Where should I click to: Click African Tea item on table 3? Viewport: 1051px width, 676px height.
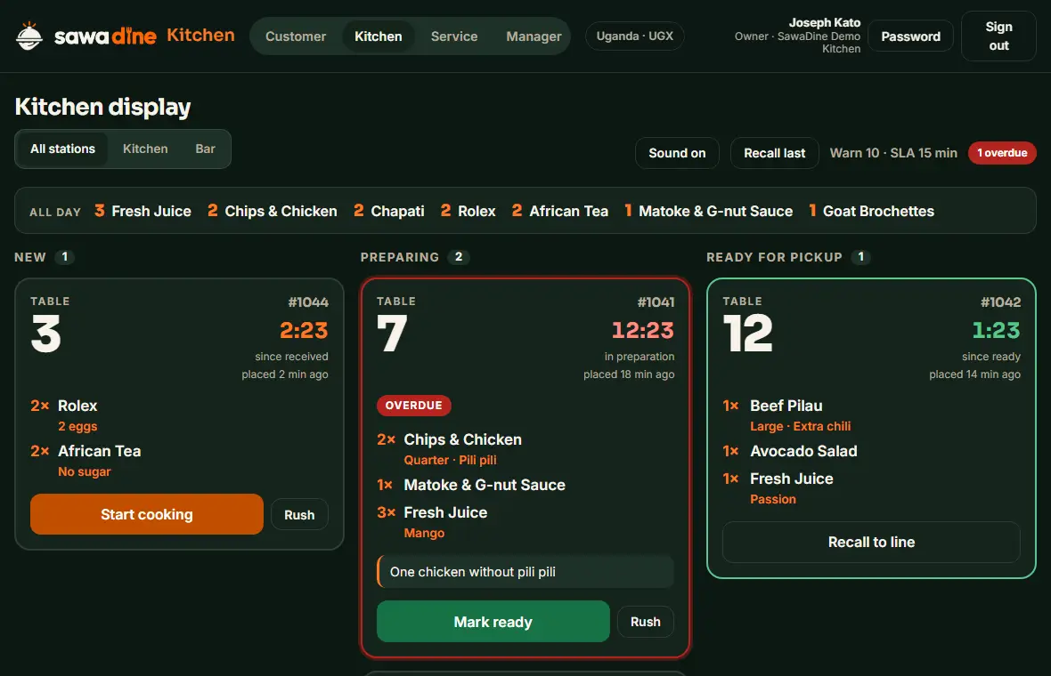coord(99,451)
